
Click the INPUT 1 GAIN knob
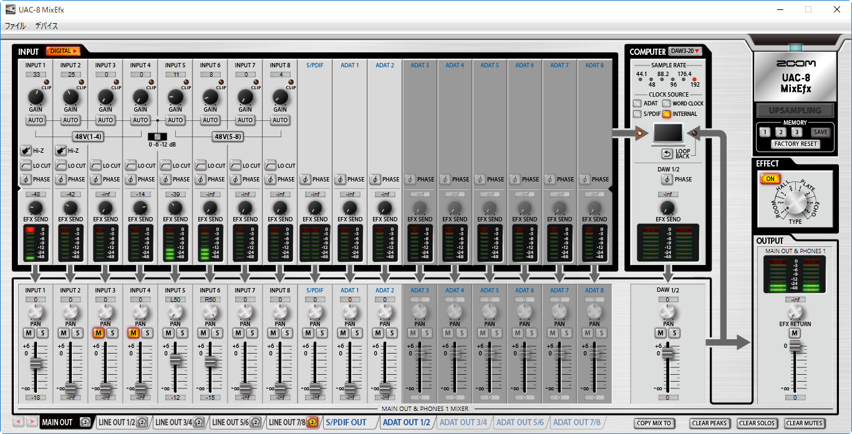[x=36, y=97]
